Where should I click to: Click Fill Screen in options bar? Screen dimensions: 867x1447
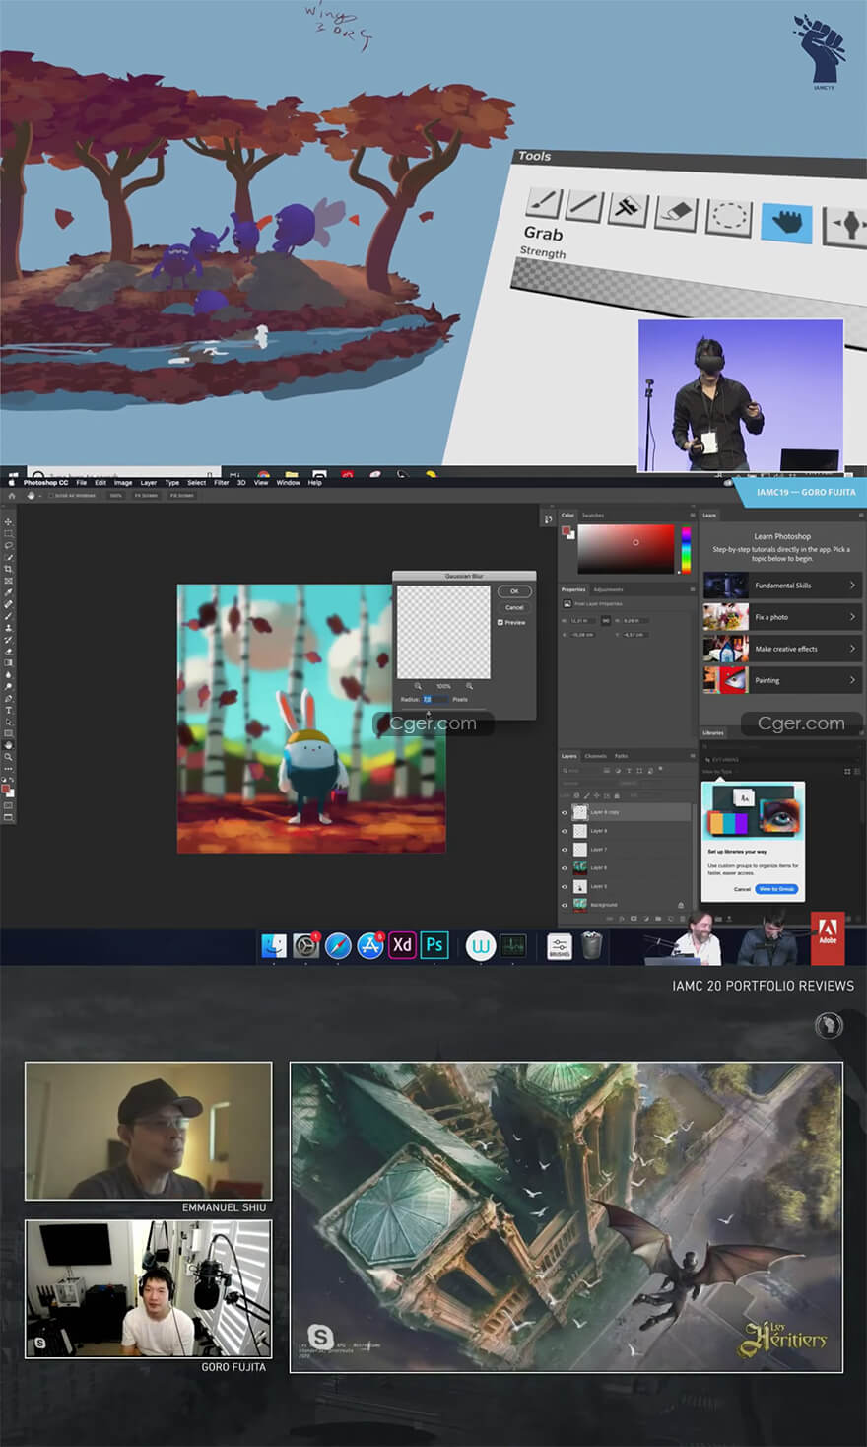point(181,496)
